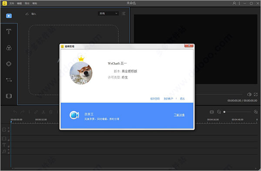Click the 00:04:48.00 ruler label
The image size is (261, 171).
click(238, 120)
